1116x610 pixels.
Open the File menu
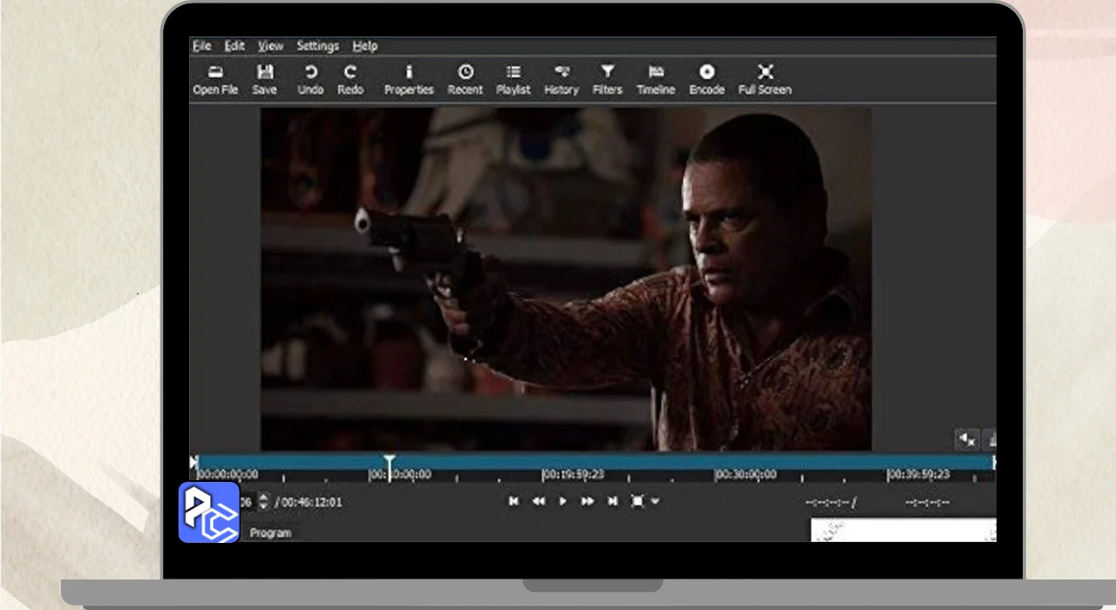pos(201,46)
